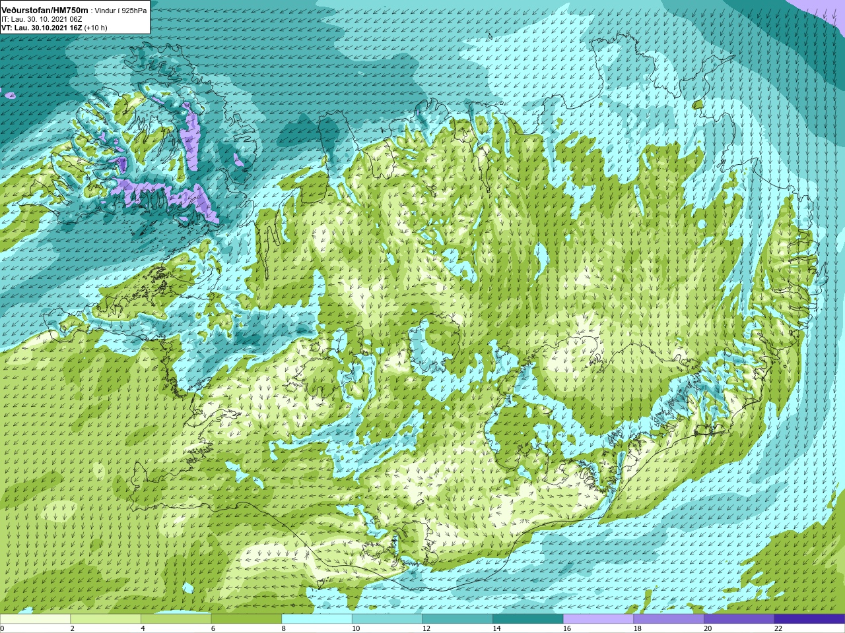Click the pale yellow 0–2 legend swatch
The height and width of the screenshot is (633, 845).
pyautogui.click(x=35, y=619)
